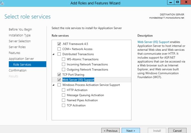191x133 pixels.
Task: Collapse the Distributed Transactions tree node
Action: pos(53,54)
